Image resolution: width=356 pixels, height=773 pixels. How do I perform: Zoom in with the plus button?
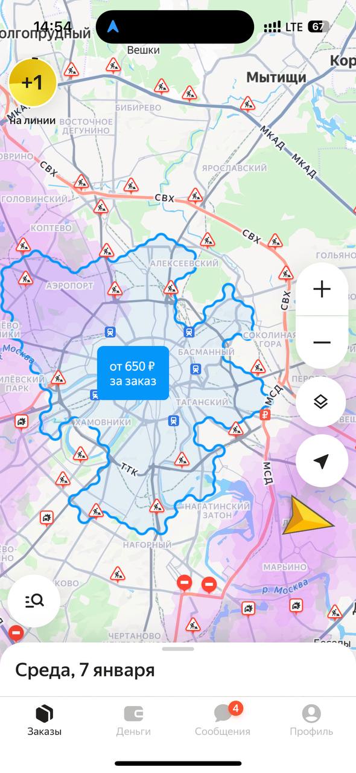click(x=322, y=289)
